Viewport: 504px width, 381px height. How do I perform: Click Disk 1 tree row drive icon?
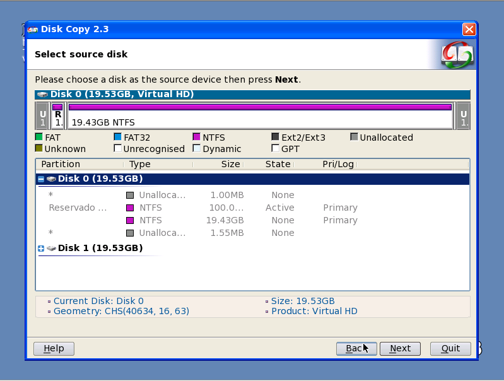pos(51,248)
